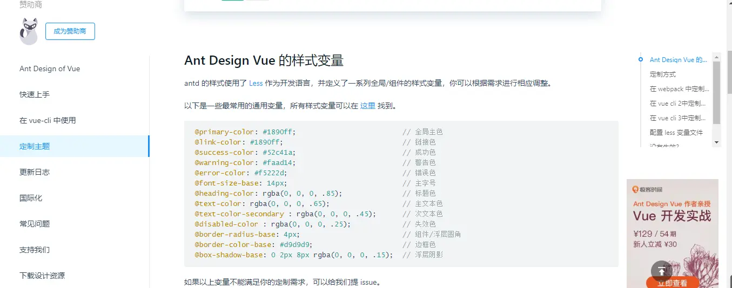
Task: Click the anchor list scroll-down arrow
Action: click(717, 142)
